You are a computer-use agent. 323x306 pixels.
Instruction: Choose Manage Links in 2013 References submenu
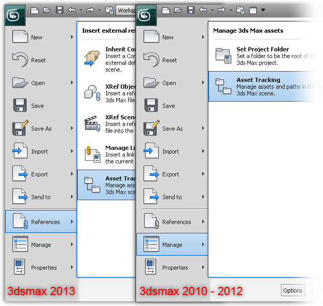pos(106,155)
